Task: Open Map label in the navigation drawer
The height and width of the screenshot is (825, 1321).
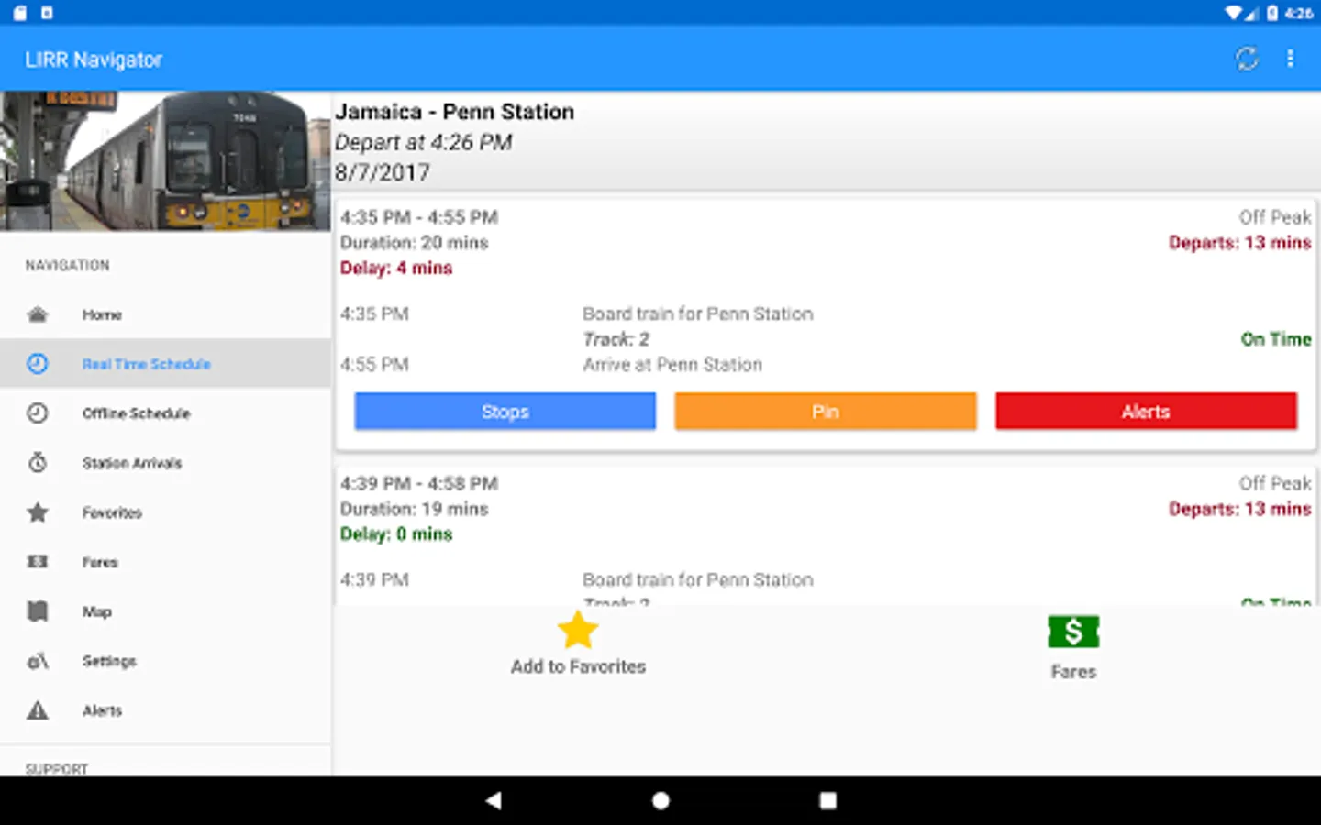Action: 96,611
